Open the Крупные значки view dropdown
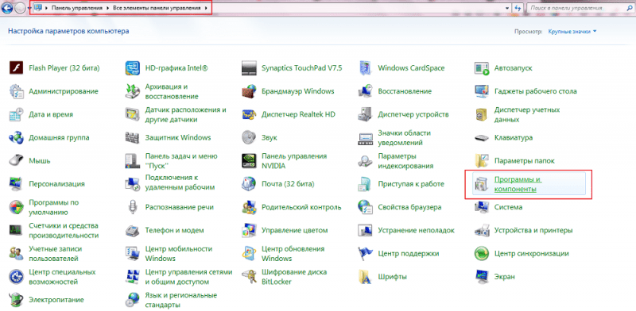The height and width of the screenshot is (311, 636). point(572,31)
